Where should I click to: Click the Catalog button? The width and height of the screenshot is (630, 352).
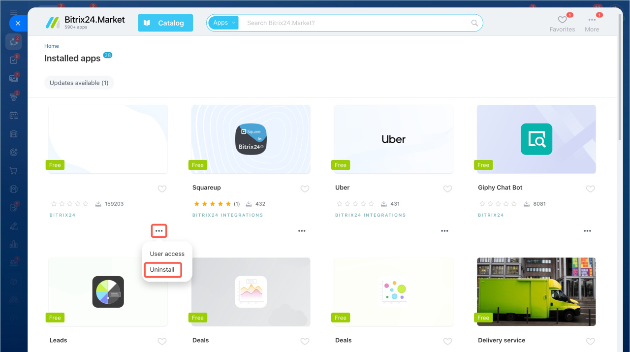pos(165,23)
